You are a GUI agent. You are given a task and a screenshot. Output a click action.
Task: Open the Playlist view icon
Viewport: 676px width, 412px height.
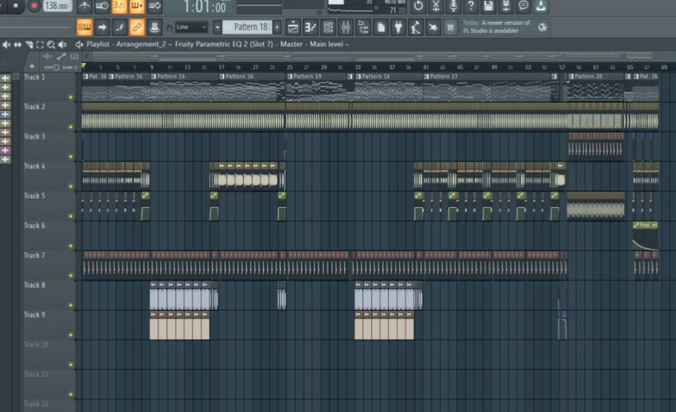(x=293, y=27)
